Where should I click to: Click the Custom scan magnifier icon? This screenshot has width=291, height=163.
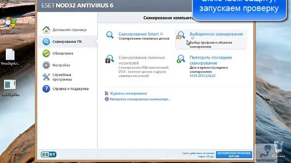click(x=181, y=35)
